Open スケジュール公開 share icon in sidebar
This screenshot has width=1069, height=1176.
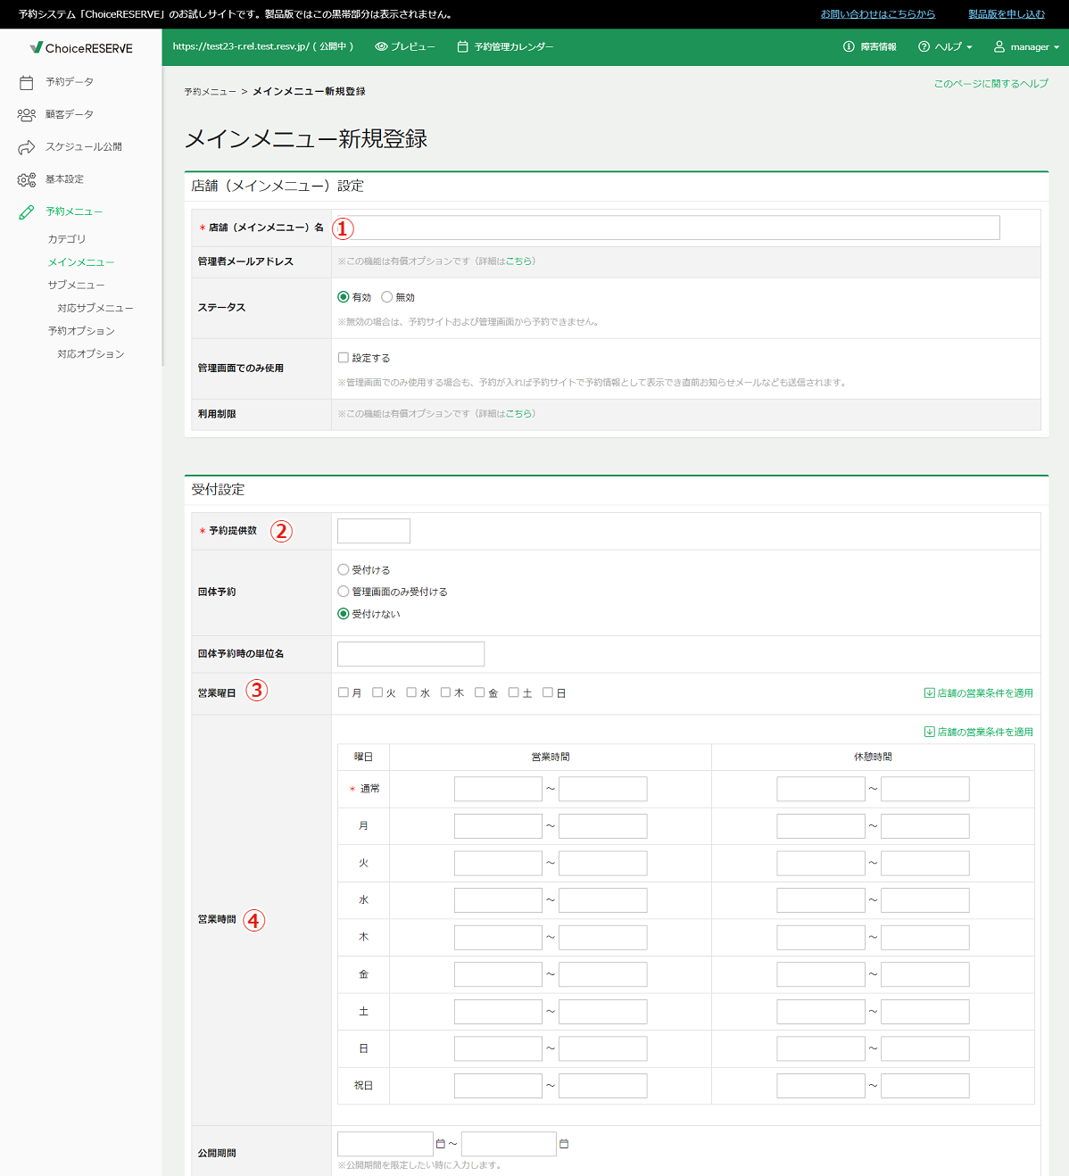27,147
